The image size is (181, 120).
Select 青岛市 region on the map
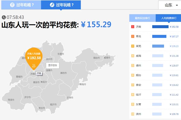tap(82, 84)
